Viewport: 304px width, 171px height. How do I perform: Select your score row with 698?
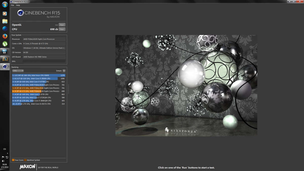click(39, 91)
